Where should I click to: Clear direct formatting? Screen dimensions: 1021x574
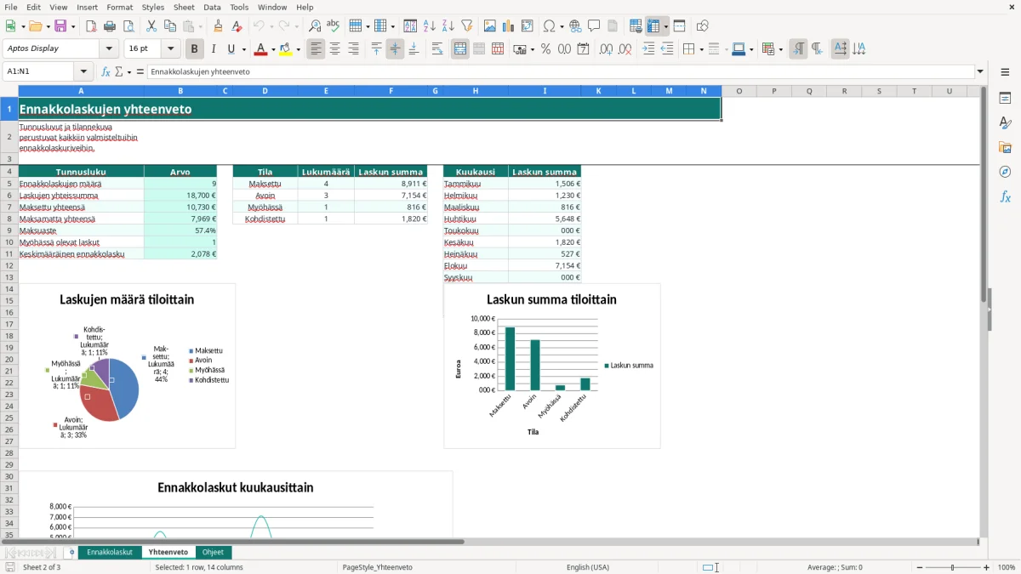coord(237,26)
